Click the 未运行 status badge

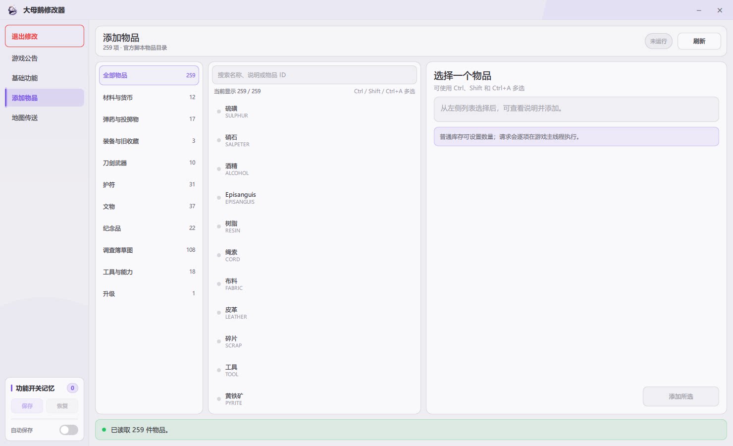point(658,41)
